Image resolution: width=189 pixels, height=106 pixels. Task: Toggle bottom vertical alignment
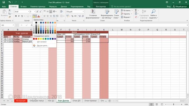pyautogui.click(x=51, y=11)
